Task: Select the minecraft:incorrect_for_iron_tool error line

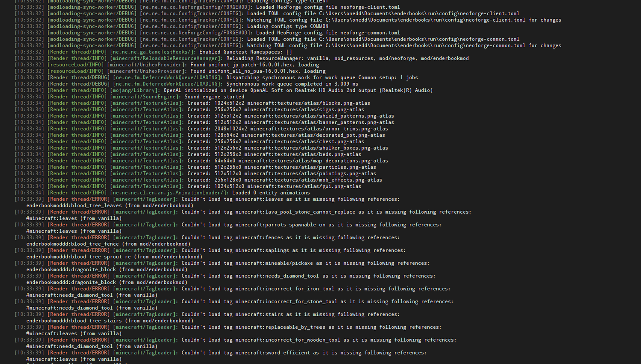Action: point(232,289)
